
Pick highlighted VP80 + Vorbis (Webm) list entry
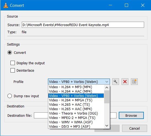click(76, 96)
